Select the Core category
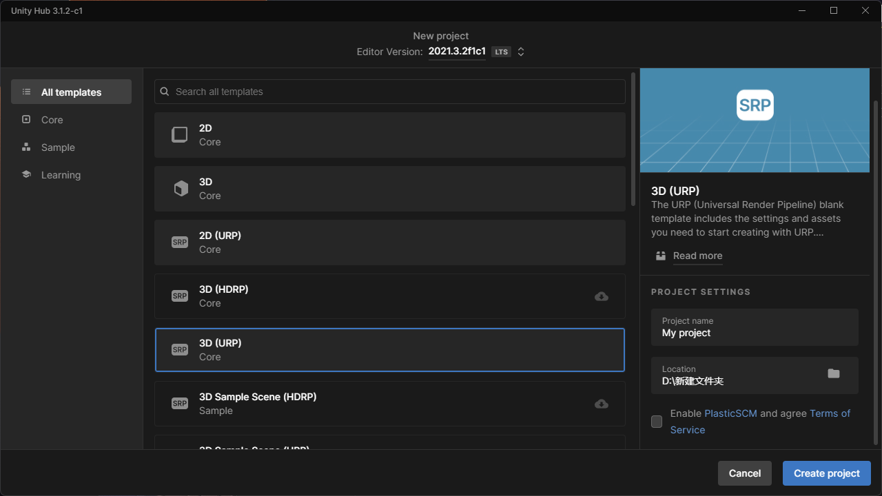The image size is (882, 496). click(71, 119)
